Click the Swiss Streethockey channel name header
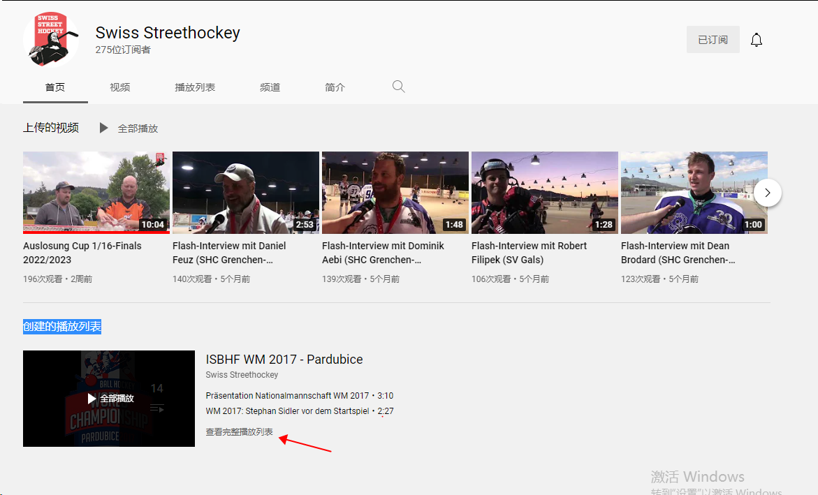Image resolution: width=818 pixels, height=495 pixels. coord(168,32)
